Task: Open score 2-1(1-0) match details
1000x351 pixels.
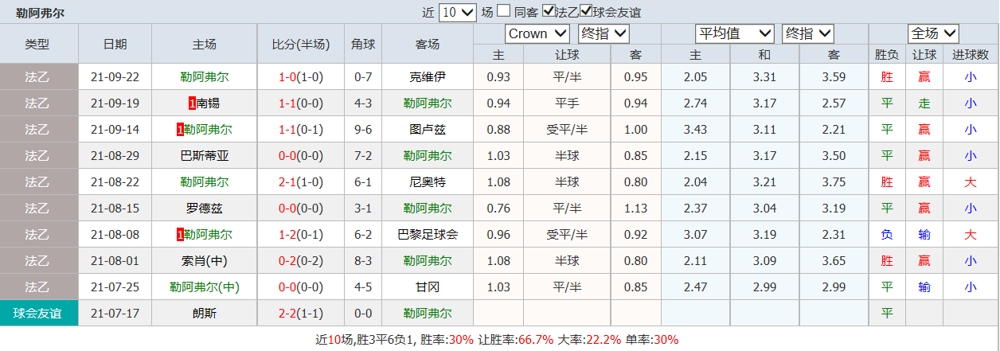Action: pyautogui.click(x=301, y=181)
